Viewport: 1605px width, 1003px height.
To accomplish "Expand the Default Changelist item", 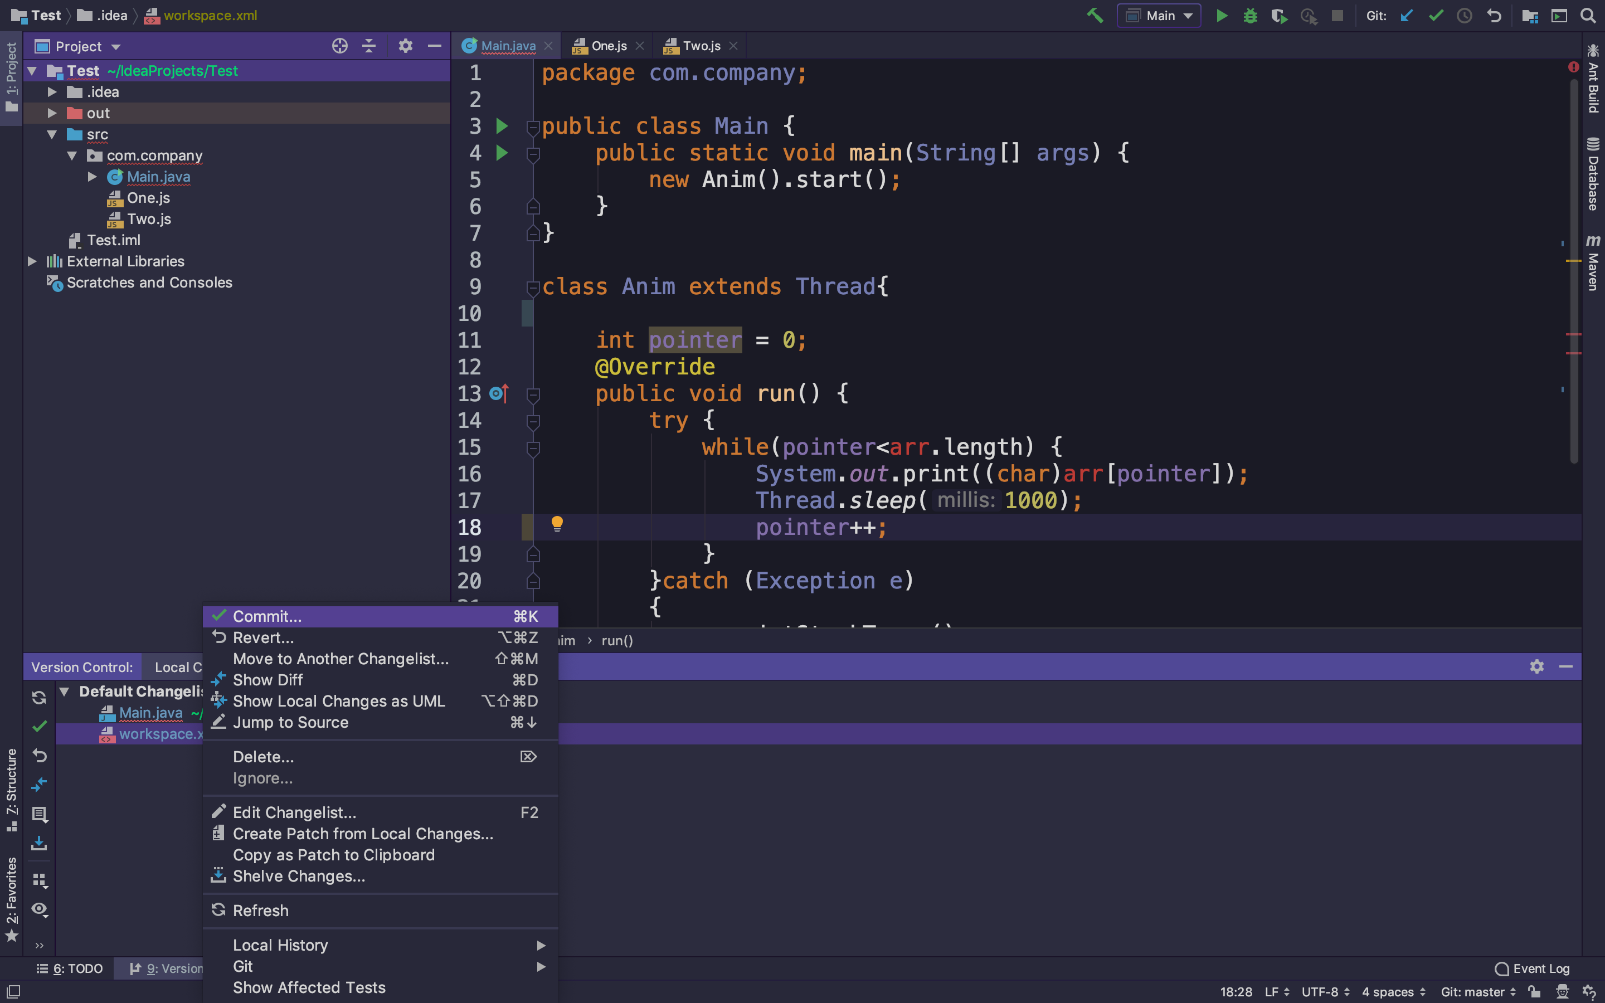I will (x=67, y=691).
